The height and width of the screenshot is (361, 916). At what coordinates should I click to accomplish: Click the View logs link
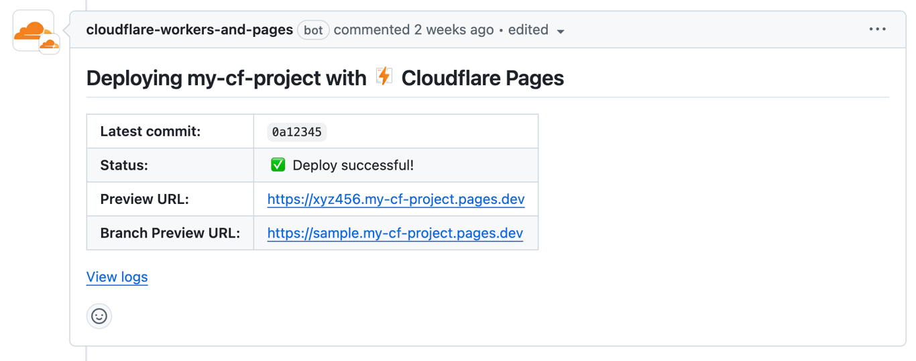coord(117,277)
